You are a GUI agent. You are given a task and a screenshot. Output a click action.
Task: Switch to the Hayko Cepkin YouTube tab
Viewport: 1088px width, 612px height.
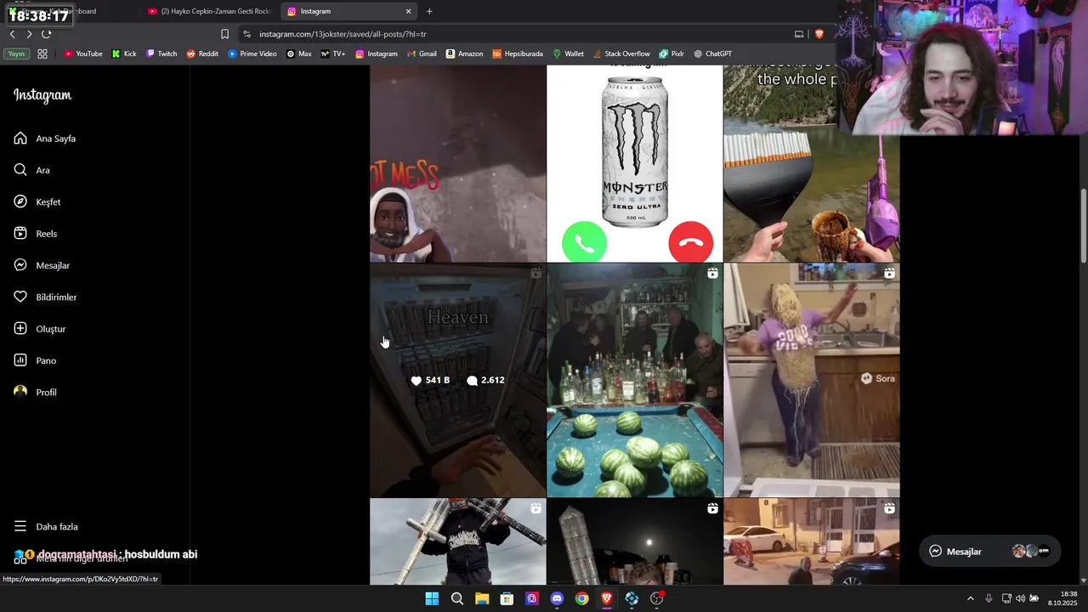tap(208, 11)
